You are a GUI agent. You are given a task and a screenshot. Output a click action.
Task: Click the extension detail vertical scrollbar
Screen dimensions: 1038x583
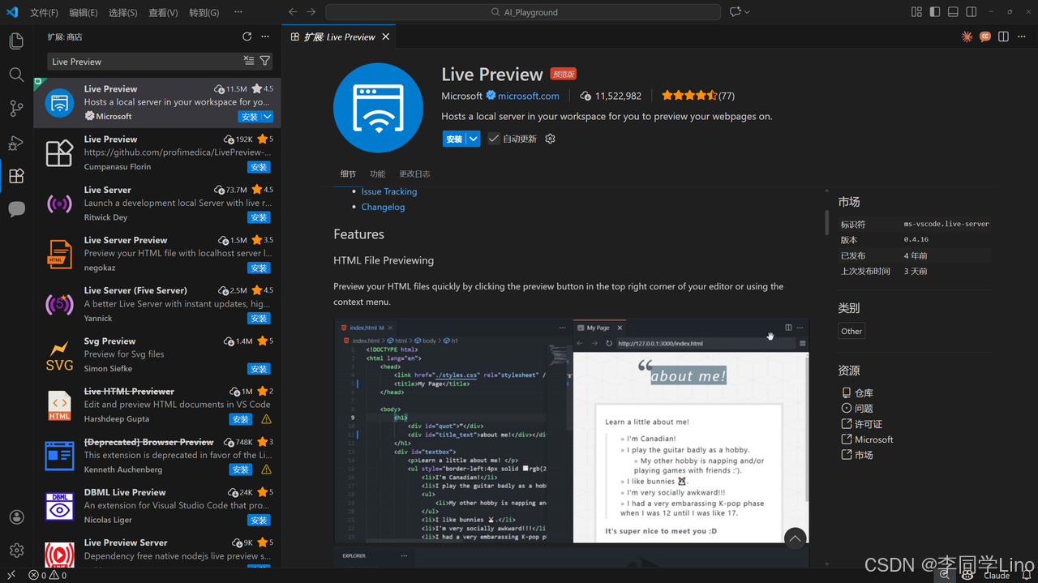coord(826,222)
